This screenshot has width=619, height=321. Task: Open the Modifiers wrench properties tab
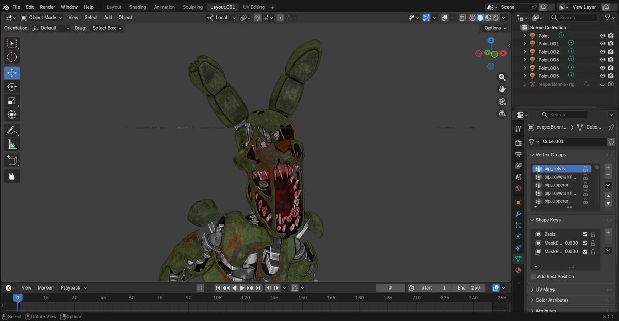(x=518, y=214)
